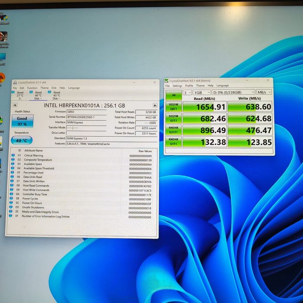303x303 pixels.
Task: Click Total Host Reads value 3236 GB
Action: tap(146, 112)
